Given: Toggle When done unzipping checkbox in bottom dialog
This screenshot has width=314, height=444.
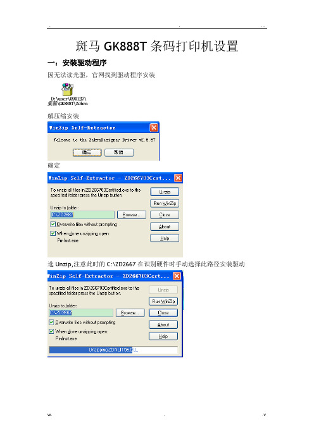Looking at the screenshot, I should point(51,331).
